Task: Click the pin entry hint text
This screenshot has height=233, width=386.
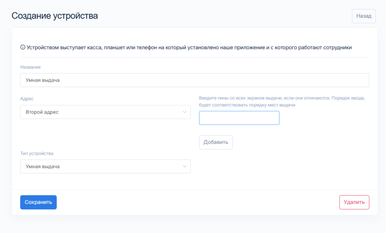Action: pos(282,101)
